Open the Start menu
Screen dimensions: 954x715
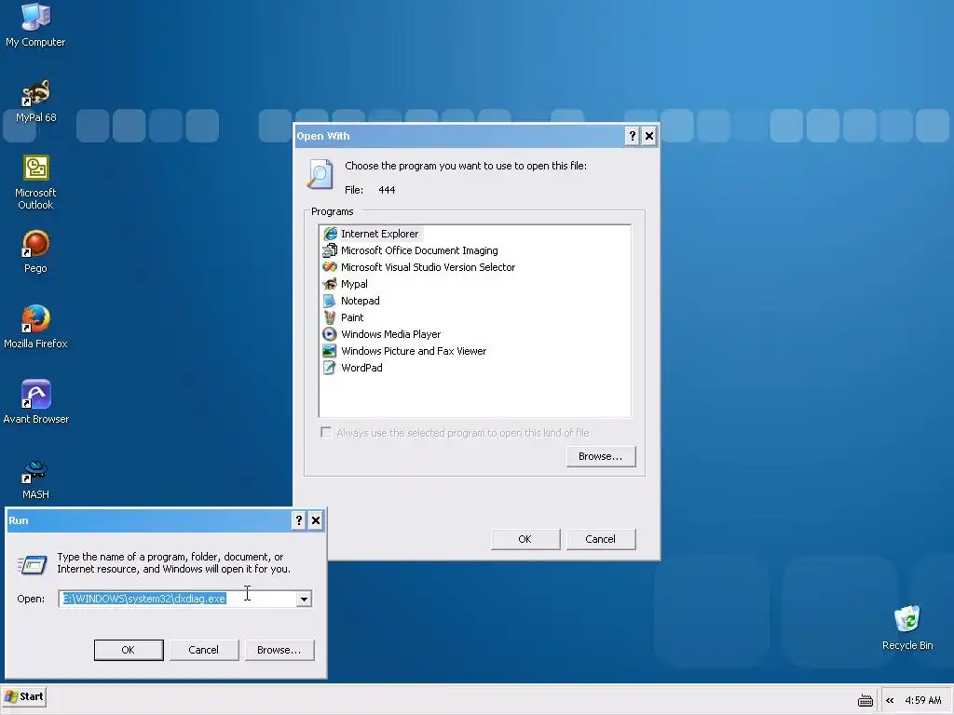[x=24, y=696]
